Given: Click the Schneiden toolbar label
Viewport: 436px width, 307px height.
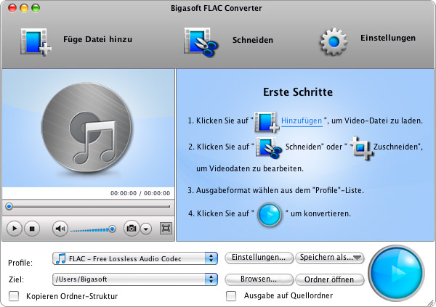Looking at the screenshot, I should click(x=252, y=40).
